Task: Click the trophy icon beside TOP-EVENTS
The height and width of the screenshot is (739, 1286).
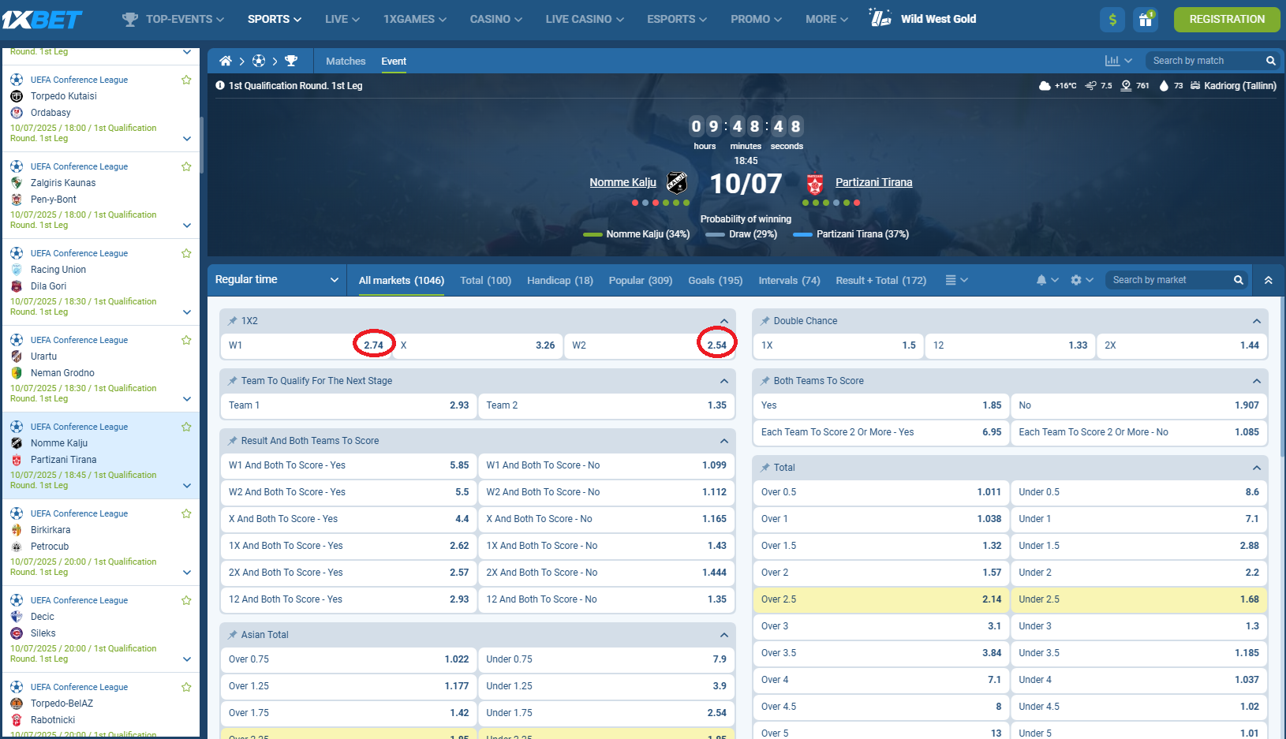Action: coord(130,19)
